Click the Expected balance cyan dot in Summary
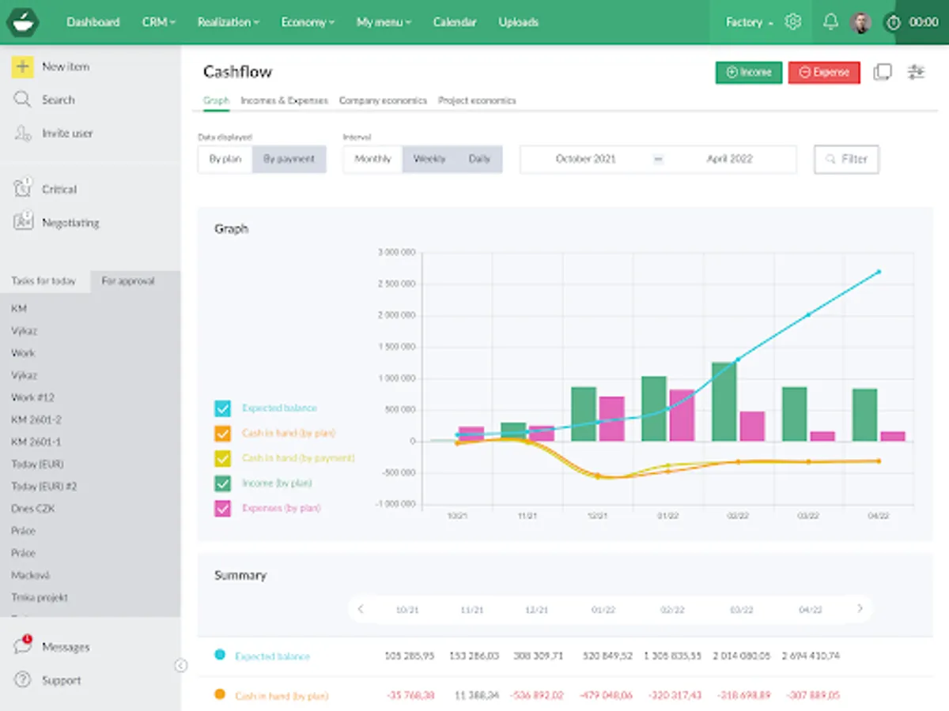 click(220, 655)
